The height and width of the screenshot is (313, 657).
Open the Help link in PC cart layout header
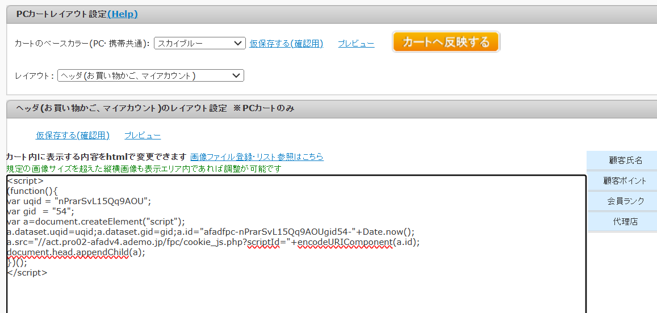[123, 14]
